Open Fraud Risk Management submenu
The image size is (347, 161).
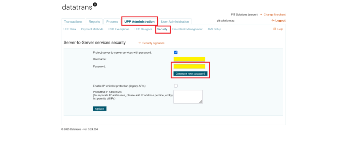click(187, 29)
